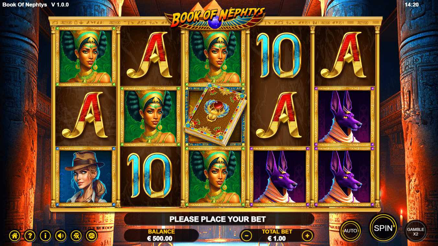Click the Gamble X2 button
438x246 pixels.
coord(416,231)
